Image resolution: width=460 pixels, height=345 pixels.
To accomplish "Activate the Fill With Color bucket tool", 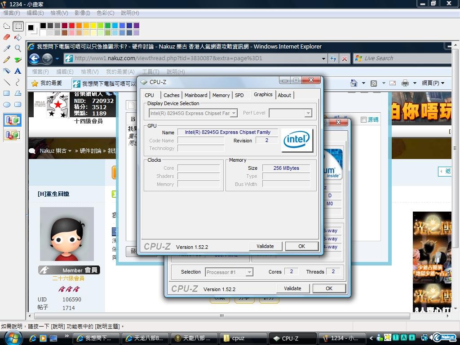I will pyautogui.click(x=18, y=37).
